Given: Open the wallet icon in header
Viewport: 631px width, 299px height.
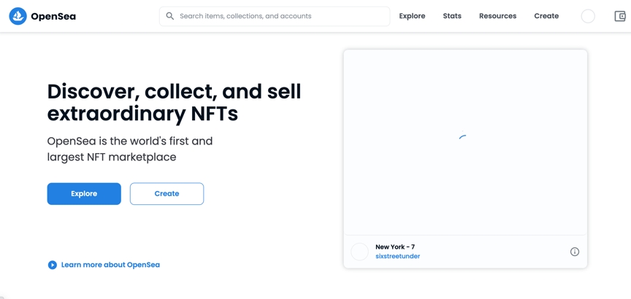Looking at the screenshot, I should pos(620,16).
